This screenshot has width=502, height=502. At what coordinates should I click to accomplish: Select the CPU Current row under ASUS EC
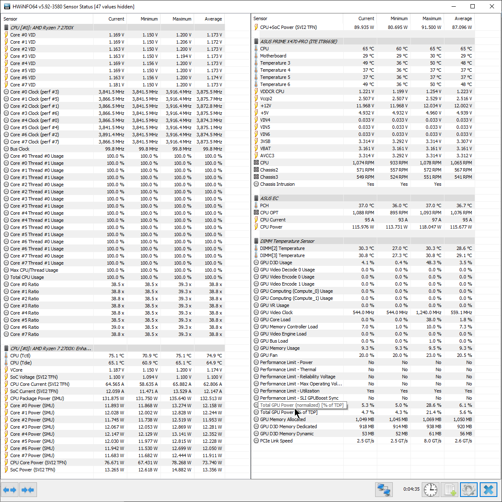click(x=363, y=220)
